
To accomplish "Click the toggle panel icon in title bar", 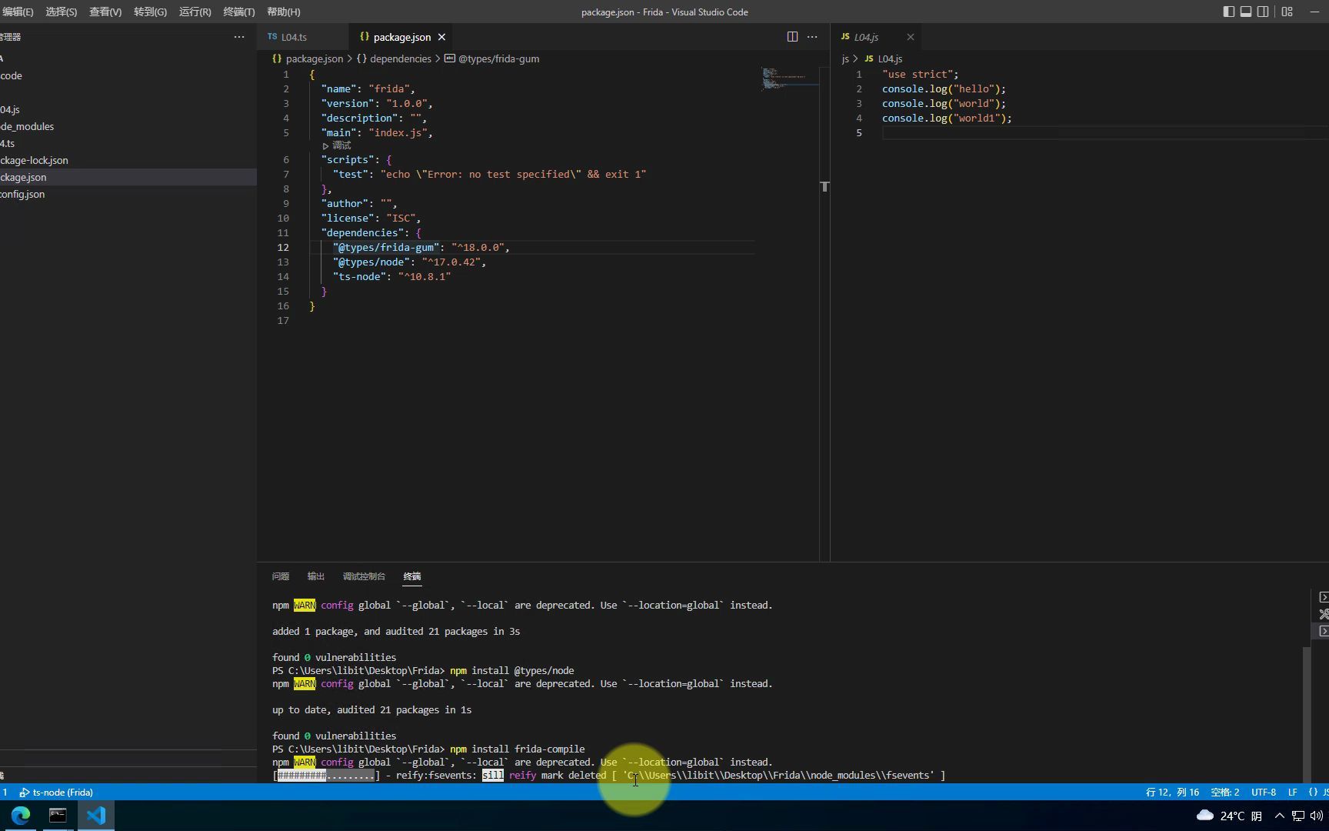I will [1245, 12].
